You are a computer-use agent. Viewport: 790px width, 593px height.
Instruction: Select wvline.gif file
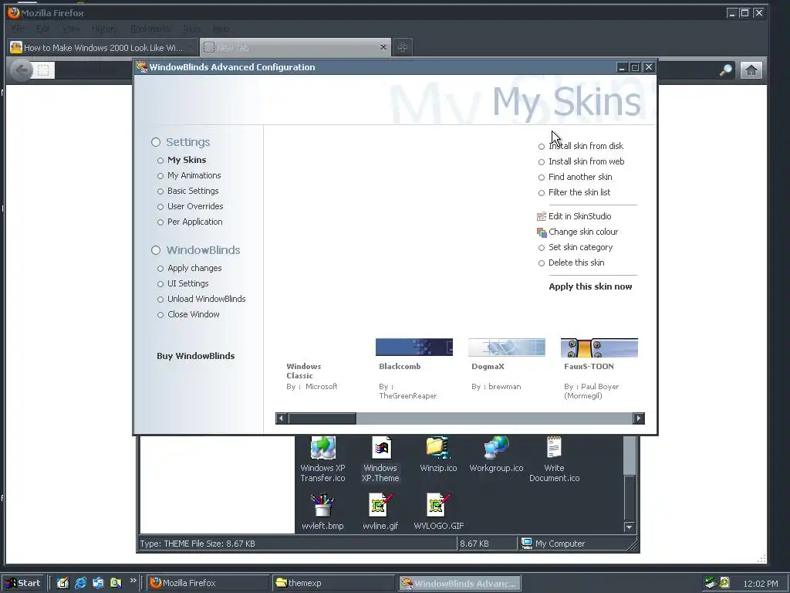pyautogui.click(x=380, y=512)
